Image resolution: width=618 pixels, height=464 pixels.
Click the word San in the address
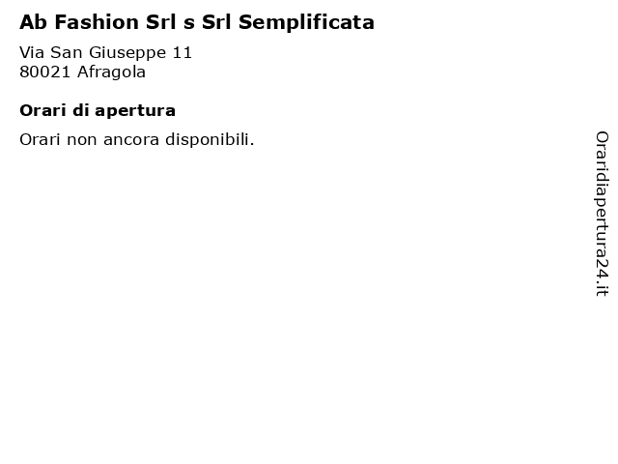click(x=67, y=52)
